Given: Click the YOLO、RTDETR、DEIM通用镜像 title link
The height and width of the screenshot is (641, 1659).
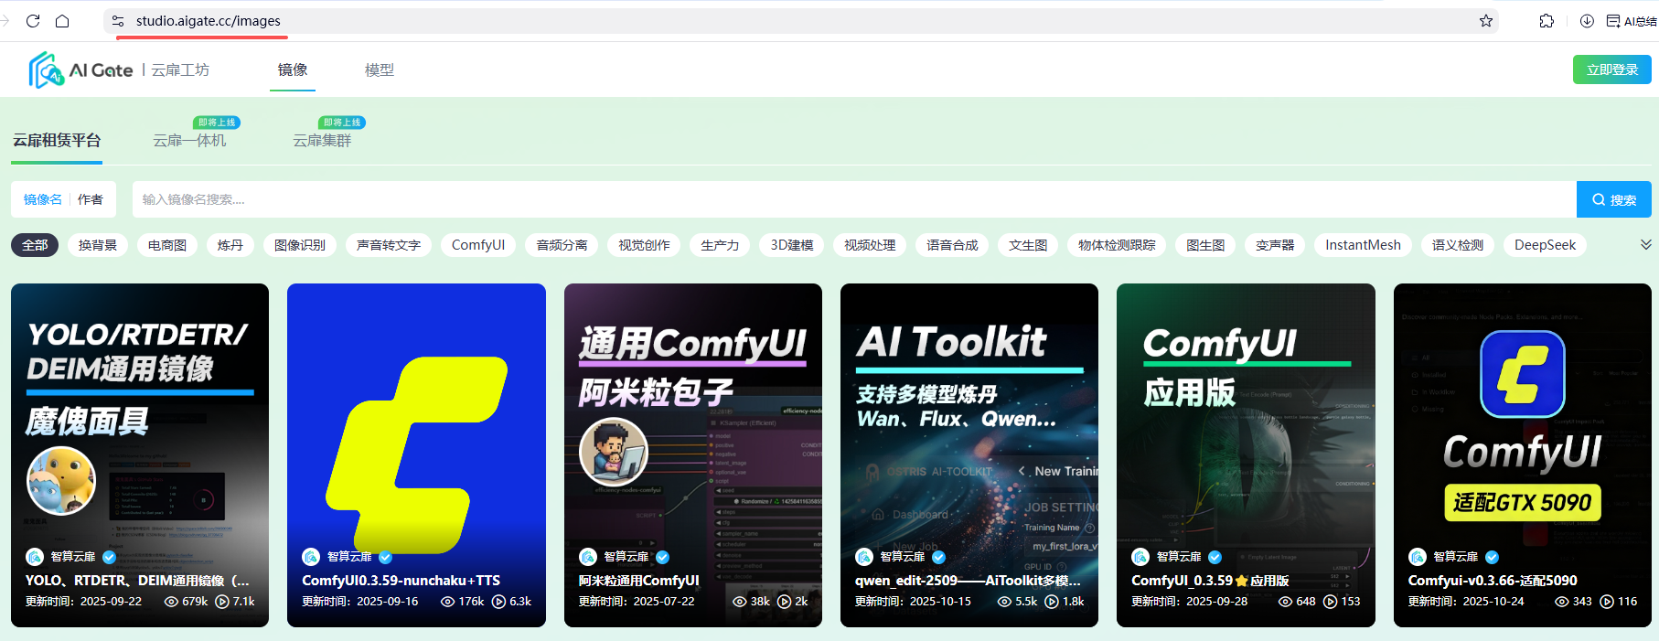Looking at the screenshot, I should tap(137, 581).
